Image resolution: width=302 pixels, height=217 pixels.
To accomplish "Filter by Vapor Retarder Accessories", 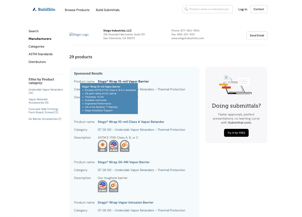I will [38, 101].
